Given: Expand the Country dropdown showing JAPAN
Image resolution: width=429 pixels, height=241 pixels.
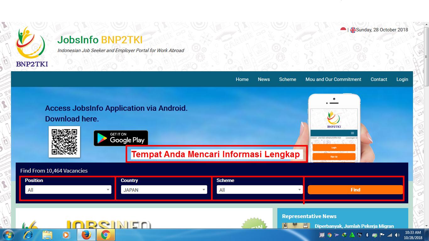Looking at the screenshot, I should tap(164, 190).
